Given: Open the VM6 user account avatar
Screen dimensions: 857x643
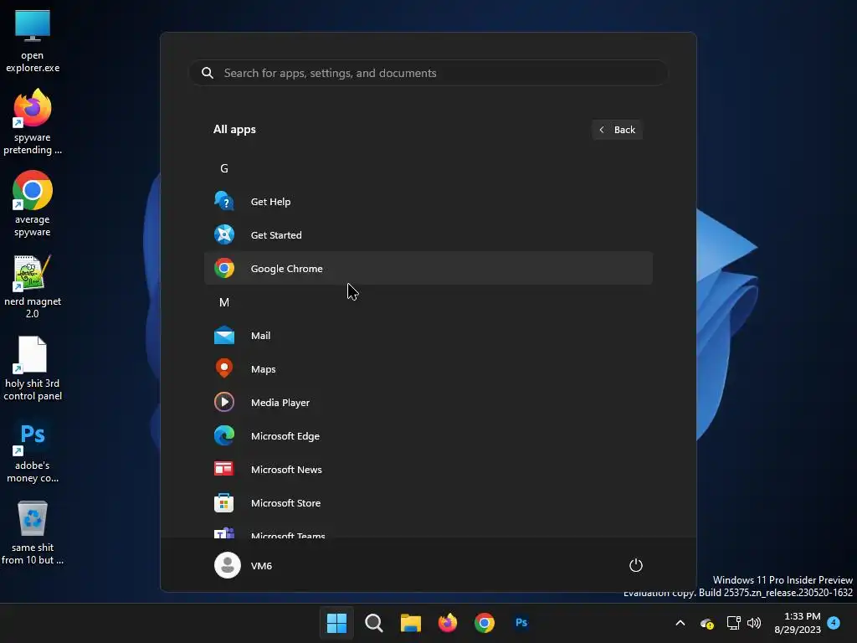Looking at the screenshot, I should click(x=228, y=565).
